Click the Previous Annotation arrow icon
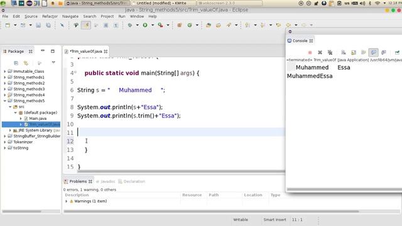The width and height of the screenshot is (402, 226). [263, 25]
